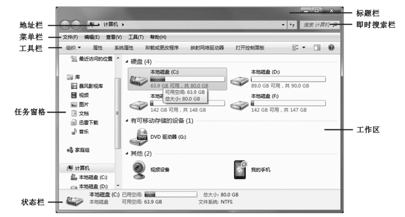Open the 查看(V) menu
Screen dimensions: 405x217
tap(114, 37)
